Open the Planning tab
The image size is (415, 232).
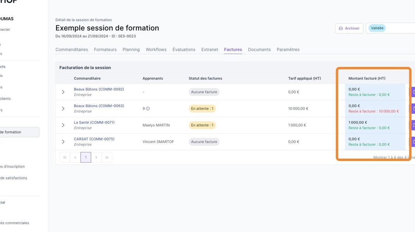coord(131,50)
